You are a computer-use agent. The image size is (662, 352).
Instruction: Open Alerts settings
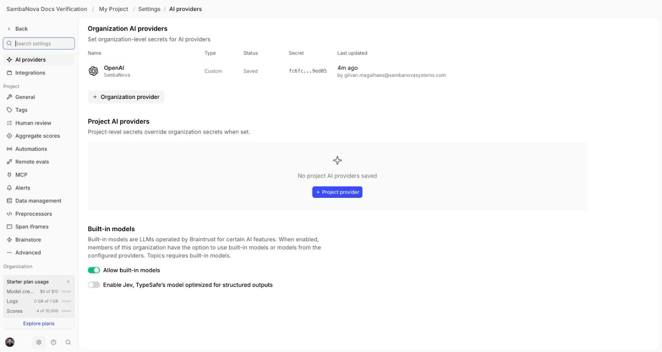(39, 188)
